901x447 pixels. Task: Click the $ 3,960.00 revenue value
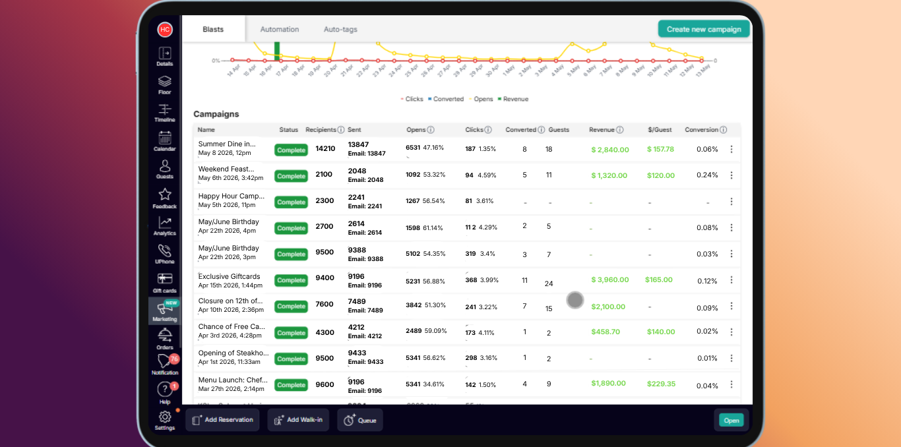pyautogui.click(x=610, y=280)
